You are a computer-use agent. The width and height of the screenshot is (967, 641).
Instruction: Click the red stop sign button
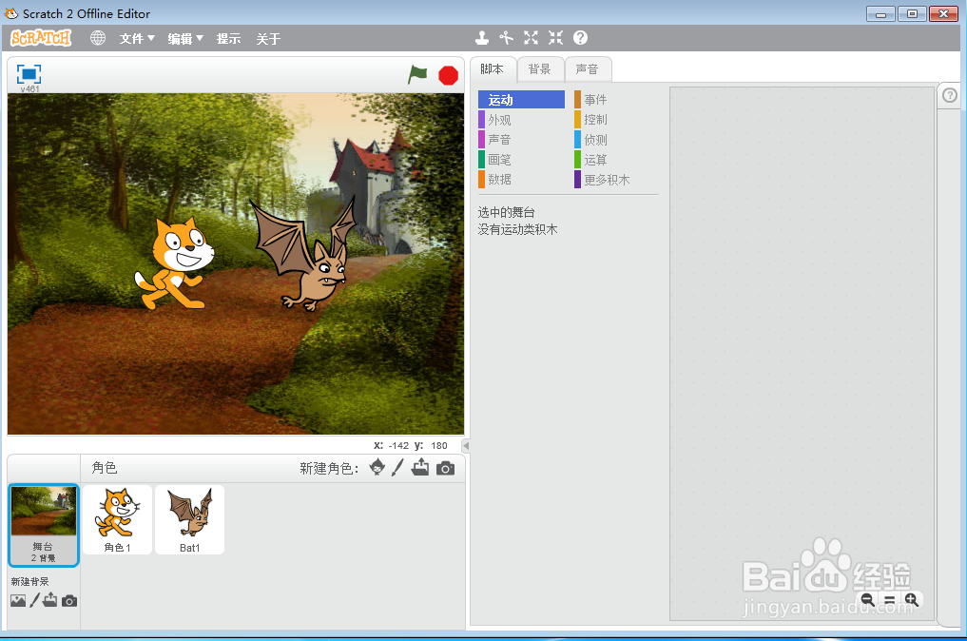pyautogui.click(x=449, y=75)
